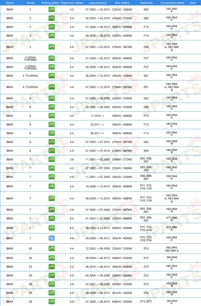The width and height of the screenshot is (201, 306).
Task: Click the Pojemność silnika column header
Action: tap(72, 3)
